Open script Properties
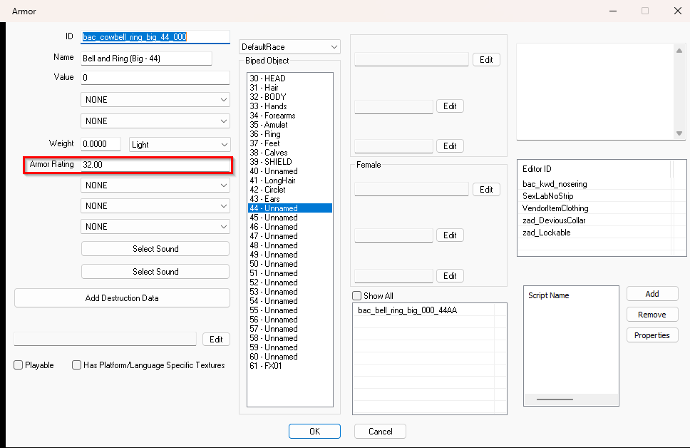 pyautogui.click(x=652, y=335)
